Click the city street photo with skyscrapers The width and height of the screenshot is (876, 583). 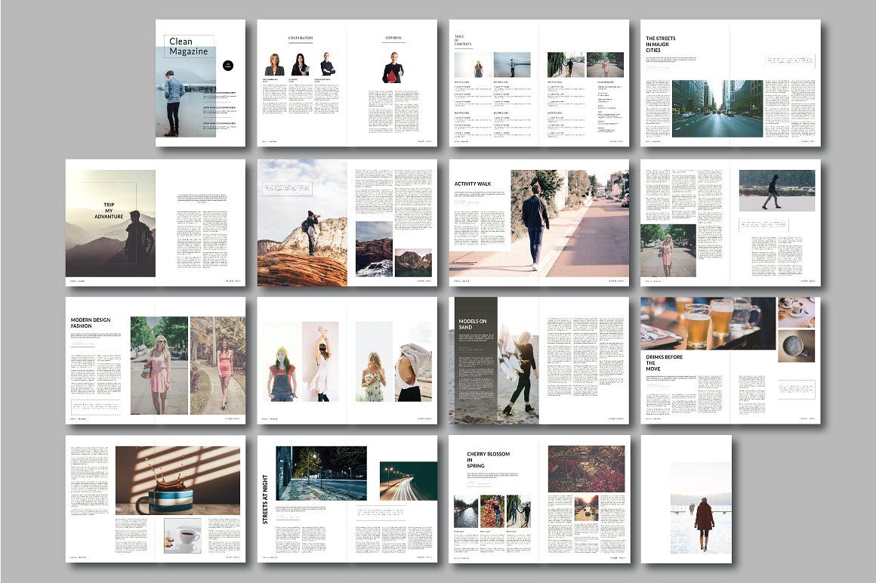[717, 108]
